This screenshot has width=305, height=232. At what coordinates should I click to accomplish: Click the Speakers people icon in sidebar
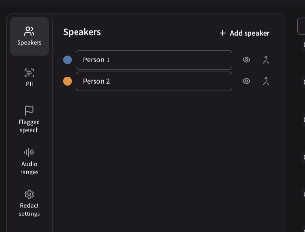[29, 31]
